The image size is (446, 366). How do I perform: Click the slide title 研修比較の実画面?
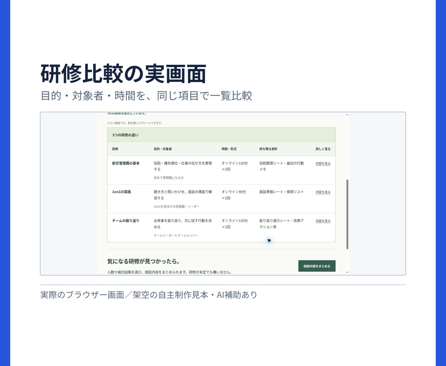coord(124,74)
